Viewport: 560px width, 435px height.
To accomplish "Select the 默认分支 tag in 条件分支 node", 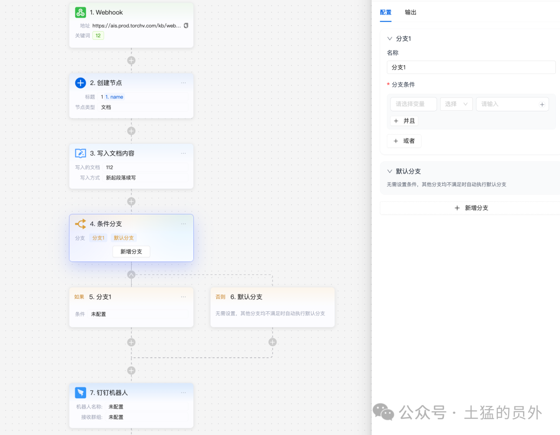I will point(123,238).
